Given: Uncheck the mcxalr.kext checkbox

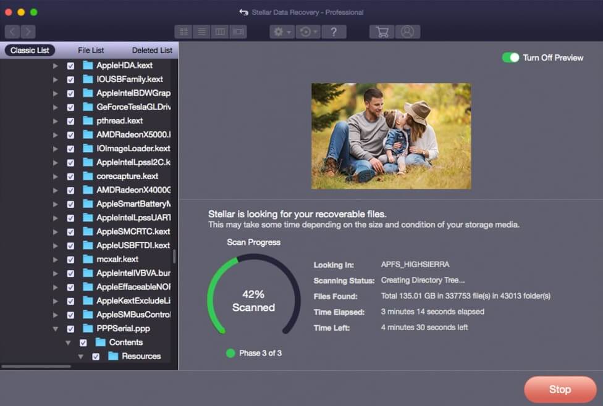Looking at the screenshot, I should [70, 259].
